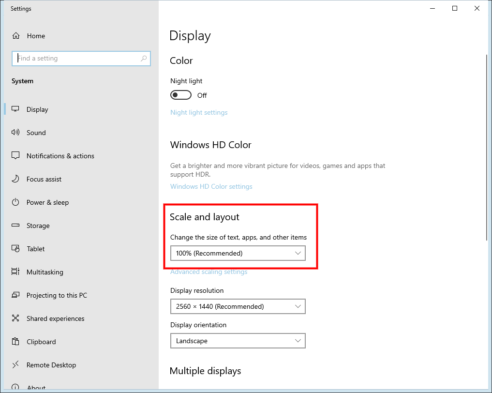Open the Display orientation Landscape dropdown
Screen dimensions: 492x393
pyautogui.click(x=238, y=341)
